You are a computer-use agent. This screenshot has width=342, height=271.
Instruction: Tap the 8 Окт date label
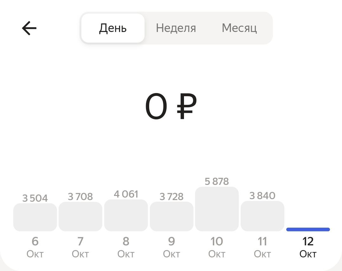126,247
